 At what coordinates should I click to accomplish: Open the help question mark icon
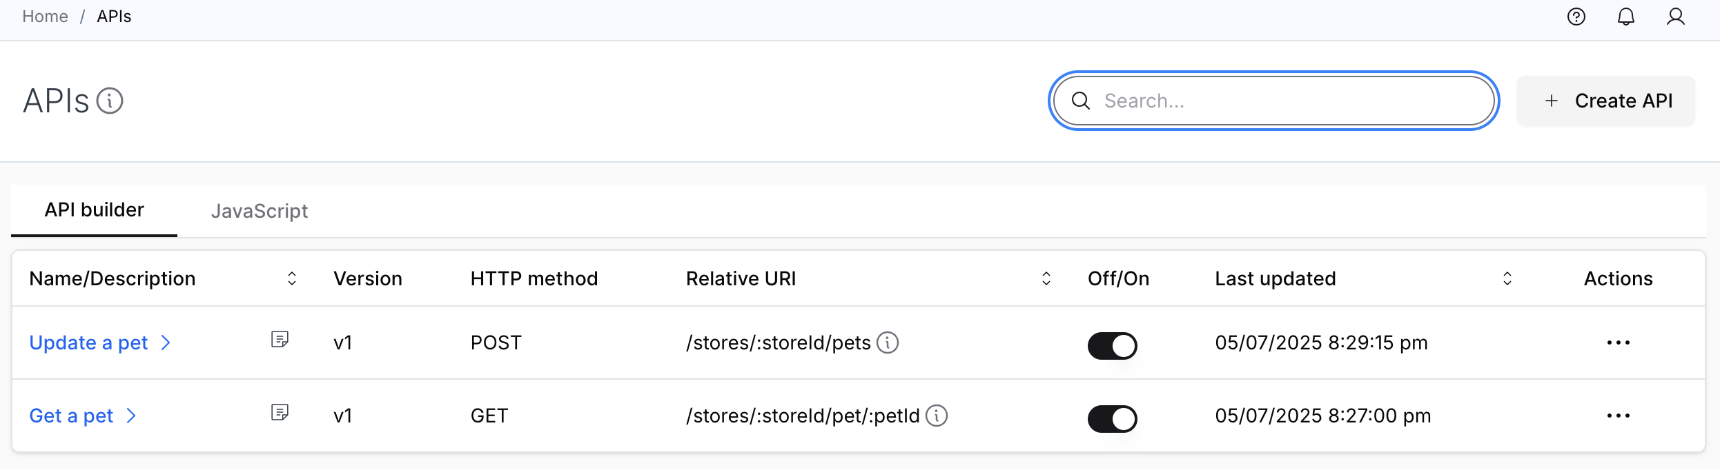[1576, 17]
